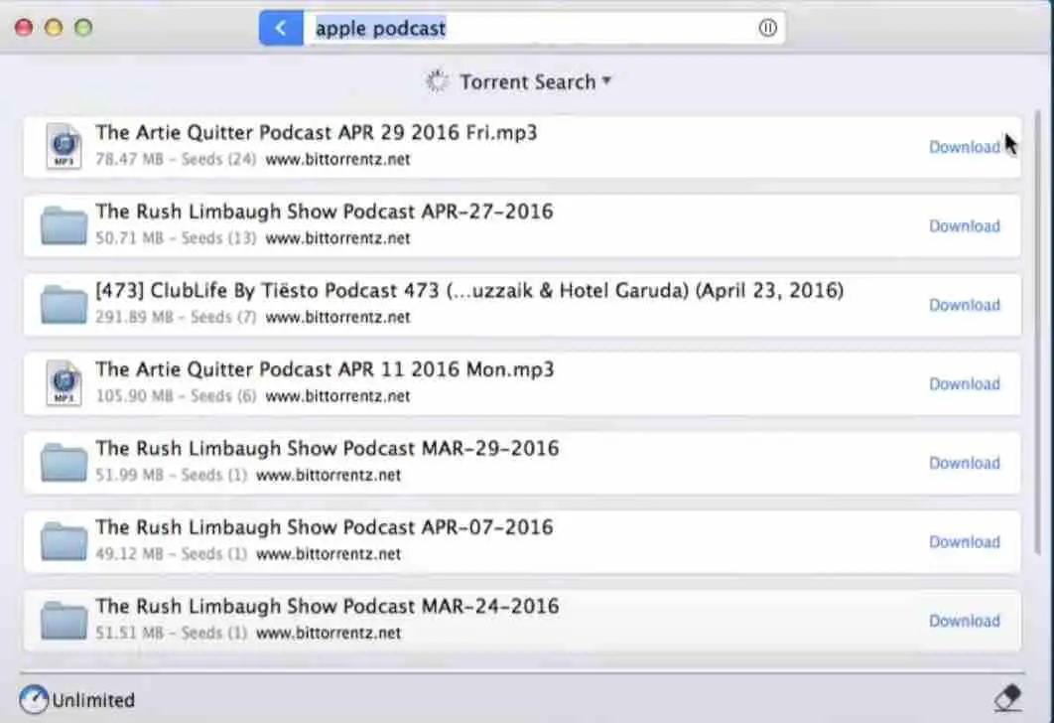
Task: Click bittorrentz.net source under Artie Quitter APR 29
Action: tap(337, 159)
